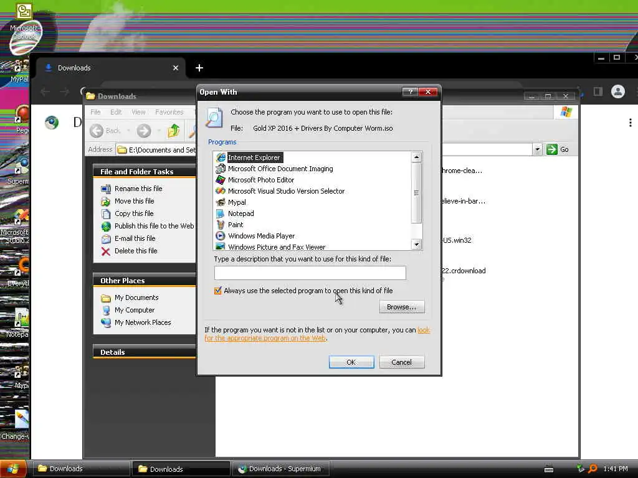Click the orange magnifier tray icon
Image resolution: width=638 pixels, height=478 pixels.
point(593,469)
